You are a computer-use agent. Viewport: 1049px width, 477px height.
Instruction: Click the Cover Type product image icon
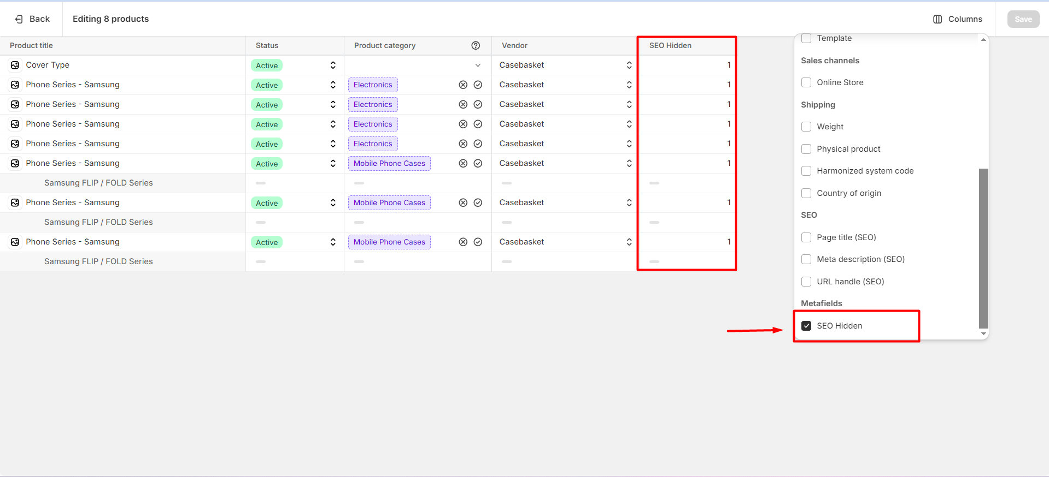point(15,65)
